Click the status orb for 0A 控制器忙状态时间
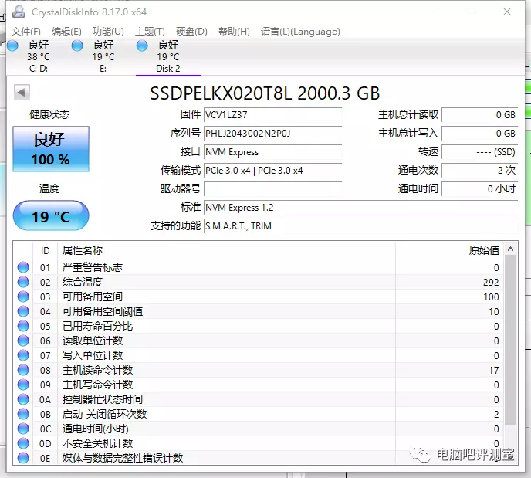Image resolution: width=531 pixels, height=478 pixels. (23, 399)
